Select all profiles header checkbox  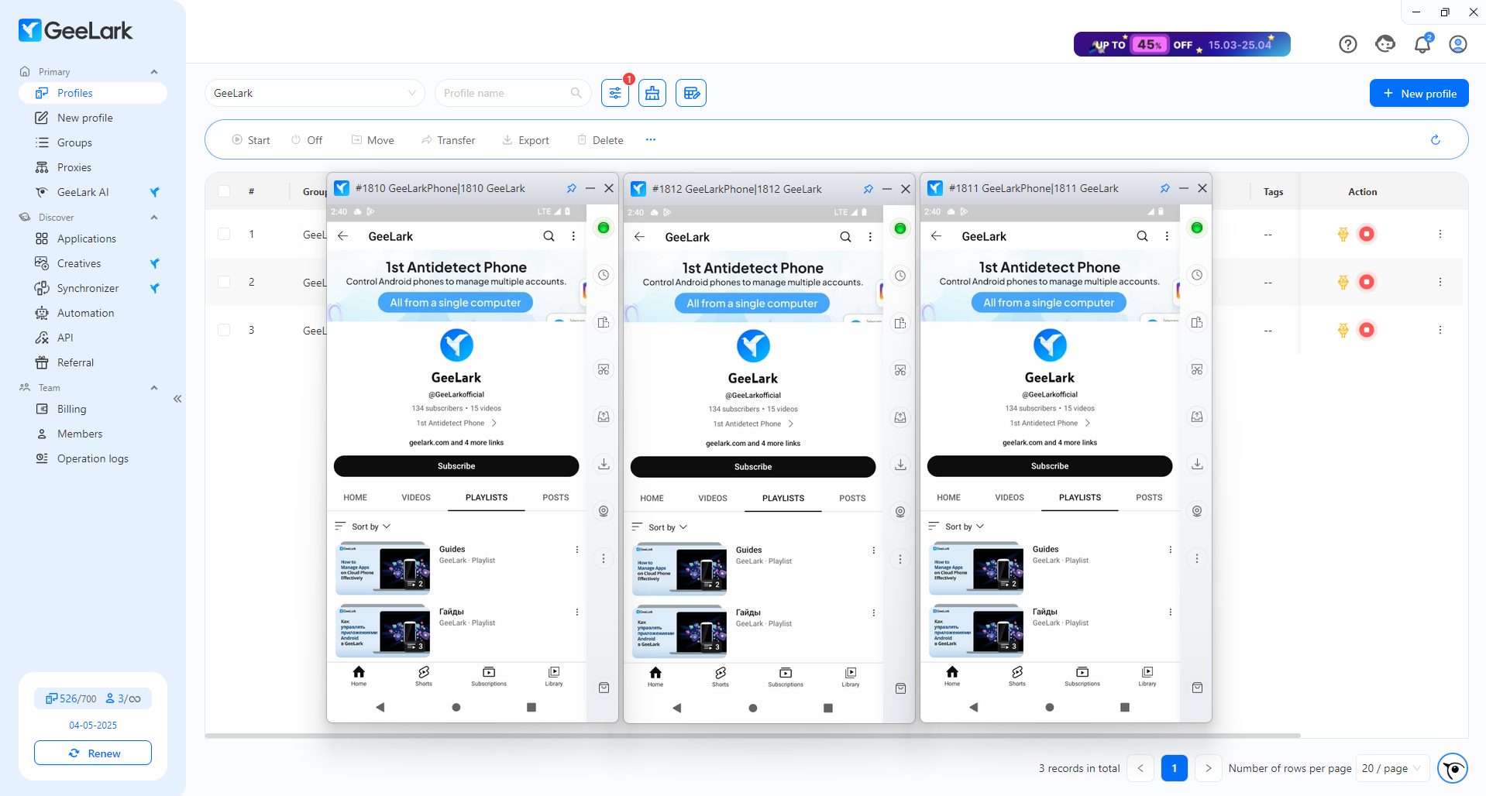224,191
